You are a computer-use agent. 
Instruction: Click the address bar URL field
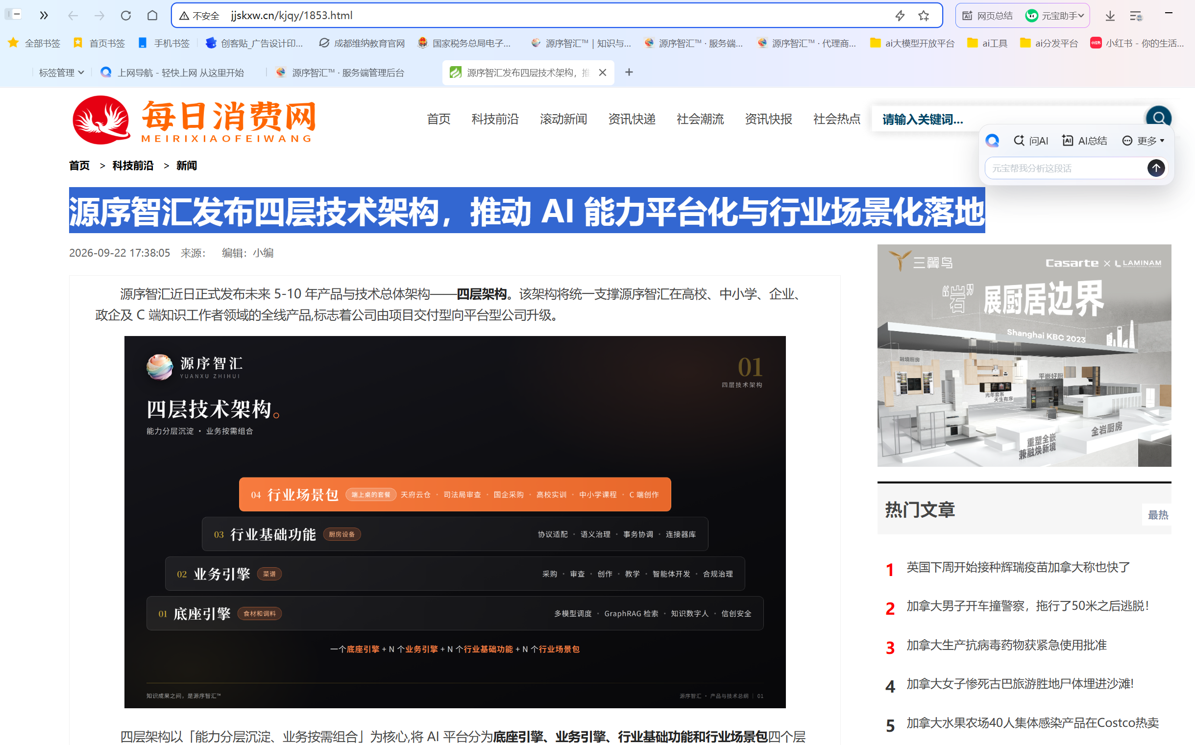tap(557, 15)
